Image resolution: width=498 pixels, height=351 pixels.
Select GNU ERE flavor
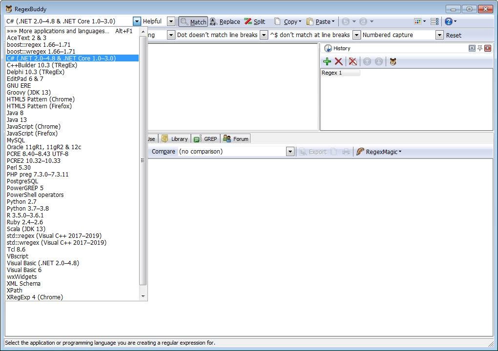(x=72, y=86)
